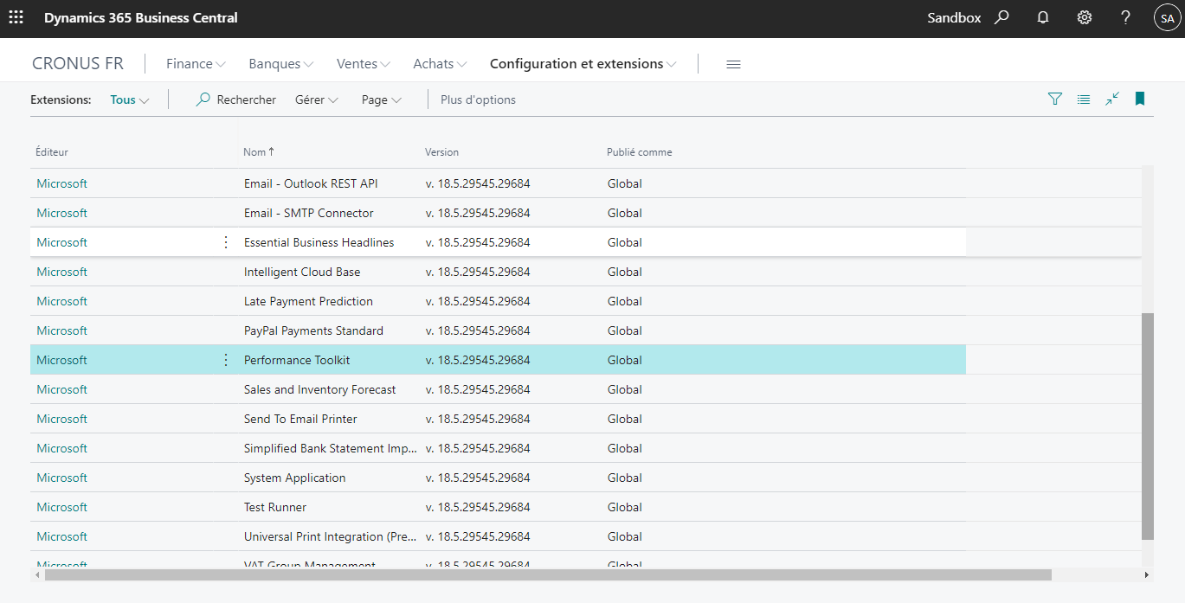
Task: Open the notifications bell
Action: (1043, 17)
